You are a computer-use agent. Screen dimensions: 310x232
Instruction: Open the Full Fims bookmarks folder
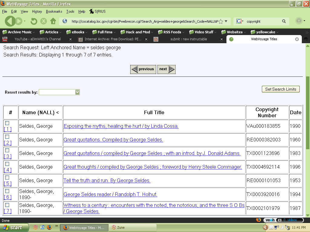tap(104, 32)
